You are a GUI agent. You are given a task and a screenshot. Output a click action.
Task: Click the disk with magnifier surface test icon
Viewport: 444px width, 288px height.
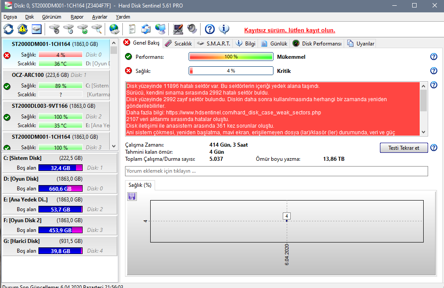coord(97,29)
